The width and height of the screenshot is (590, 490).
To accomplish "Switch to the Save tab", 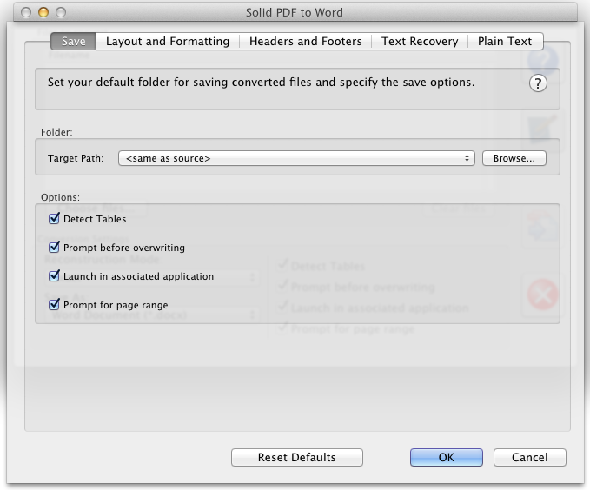I will pyautogui.click(x=73, y=41).
